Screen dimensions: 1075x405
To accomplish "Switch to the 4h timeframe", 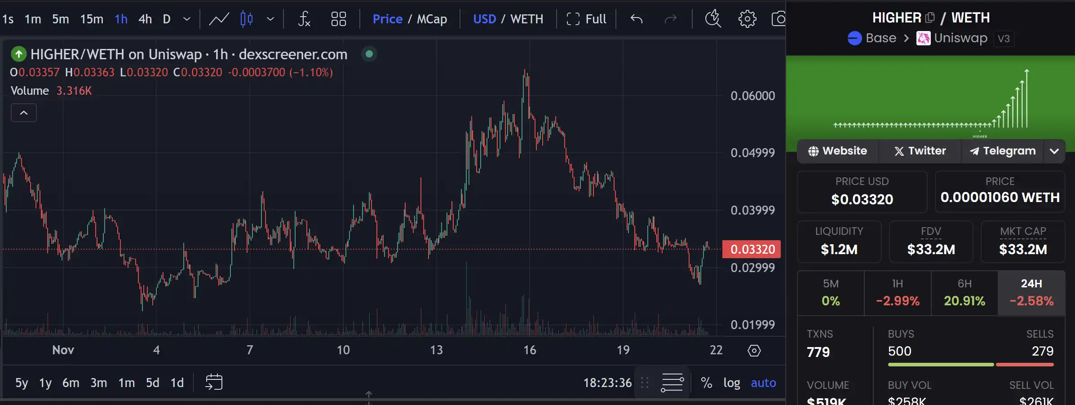I will (x=145, y=19).
